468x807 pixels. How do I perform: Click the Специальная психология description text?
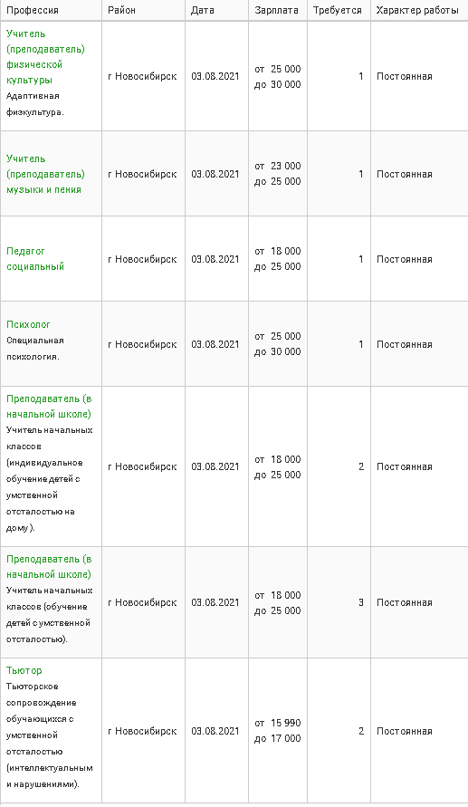coord(35,349)
